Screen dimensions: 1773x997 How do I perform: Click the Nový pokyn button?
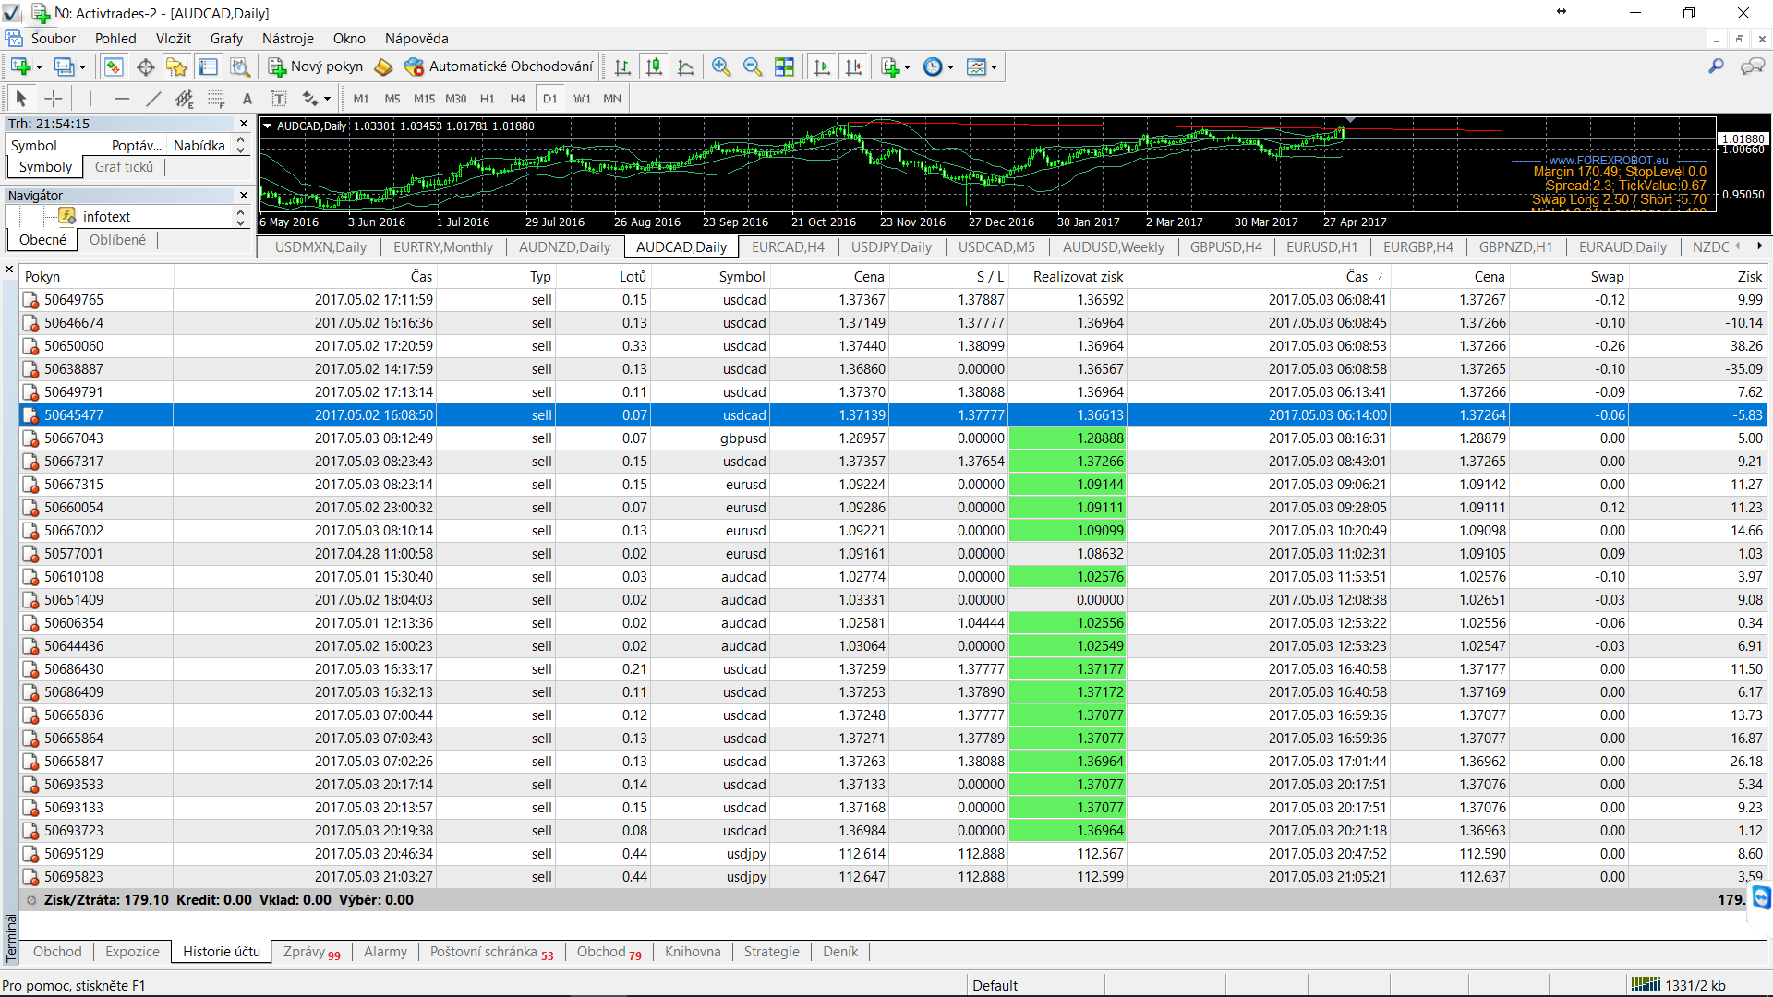tap(316, 66)
